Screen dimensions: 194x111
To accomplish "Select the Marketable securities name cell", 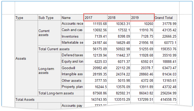I will (72, 43).
